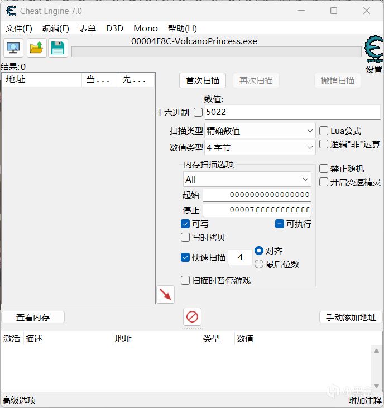Select the 最后位数 radio button
This screenshot has width=384, height=408.
click(259, 264)
